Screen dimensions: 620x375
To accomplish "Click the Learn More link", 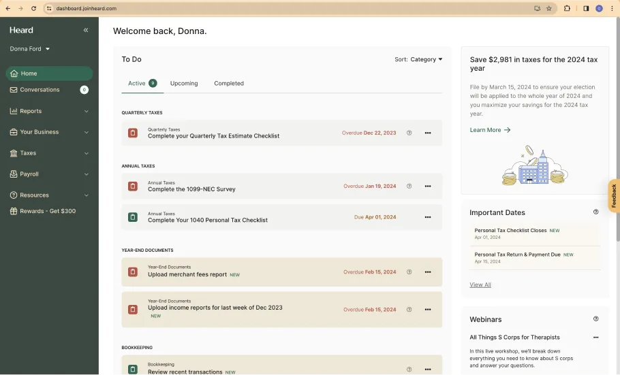I will point(490,130).
